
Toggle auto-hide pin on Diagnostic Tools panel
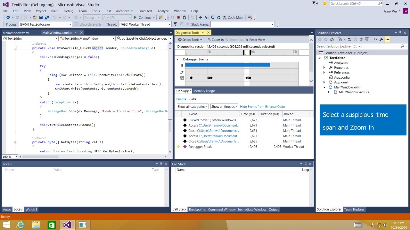click(x=203, y=33)
